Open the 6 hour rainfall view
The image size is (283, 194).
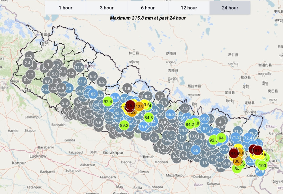[148, 8]
